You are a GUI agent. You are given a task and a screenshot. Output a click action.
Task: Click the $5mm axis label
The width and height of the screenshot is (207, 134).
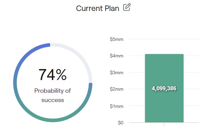pyautogui.click(x=117, y=39)
